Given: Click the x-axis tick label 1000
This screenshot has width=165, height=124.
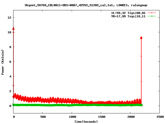Looking at the screenshot, I should (72, 117).
